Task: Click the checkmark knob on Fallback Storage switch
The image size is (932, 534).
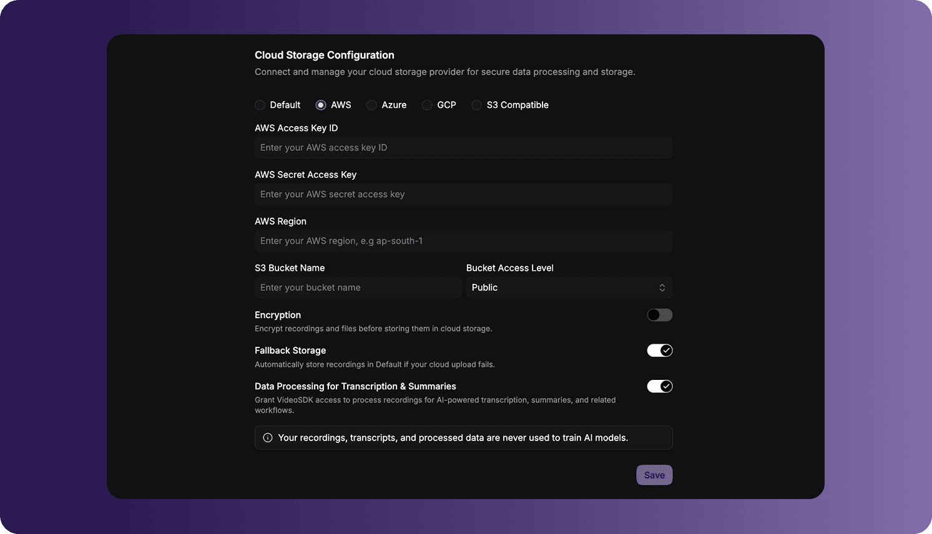Action: (666, 351)
